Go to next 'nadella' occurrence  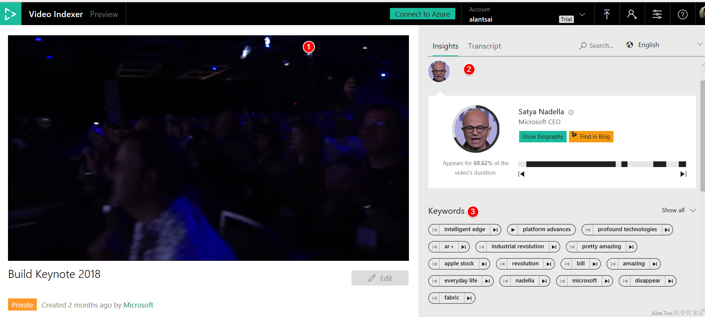coord(544,281)
